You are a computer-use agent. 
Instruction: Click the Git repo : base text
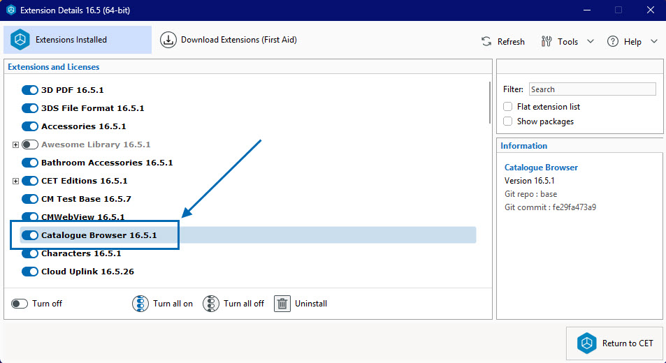pos(530,194)
